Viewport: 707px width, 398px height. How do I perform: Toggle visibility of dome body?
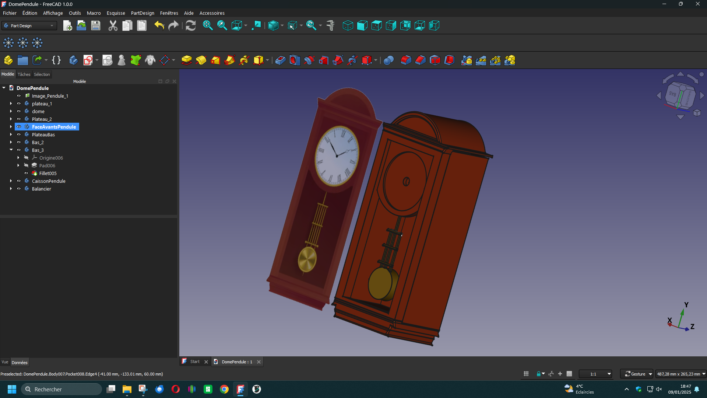coord(19,111)
